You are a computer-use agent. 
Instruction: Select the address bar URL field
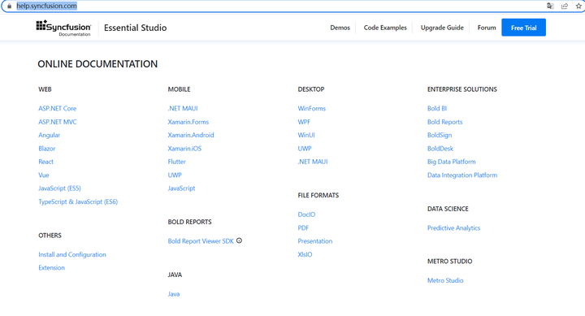[276, 6]
